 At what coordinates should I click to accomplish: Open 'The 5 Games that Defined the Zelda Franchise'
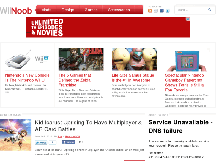pos(75,80)
